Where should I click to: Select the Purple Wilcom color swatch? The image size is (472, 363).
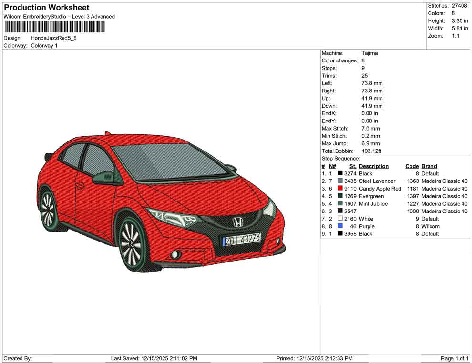(x=340, y=226)
